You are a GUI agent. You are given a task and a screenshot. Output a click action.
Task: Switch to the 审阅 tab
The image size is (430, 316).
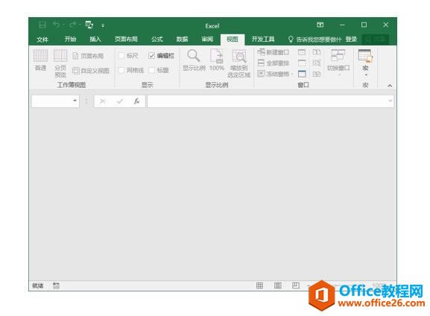(x=207, y=39)
